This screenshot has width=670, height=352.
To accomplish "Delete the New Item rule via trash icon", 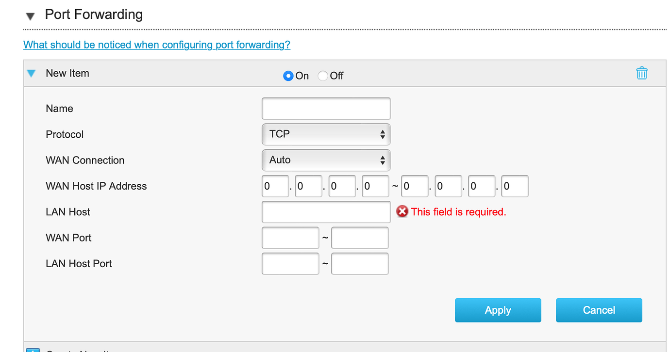I will (642, 73).
